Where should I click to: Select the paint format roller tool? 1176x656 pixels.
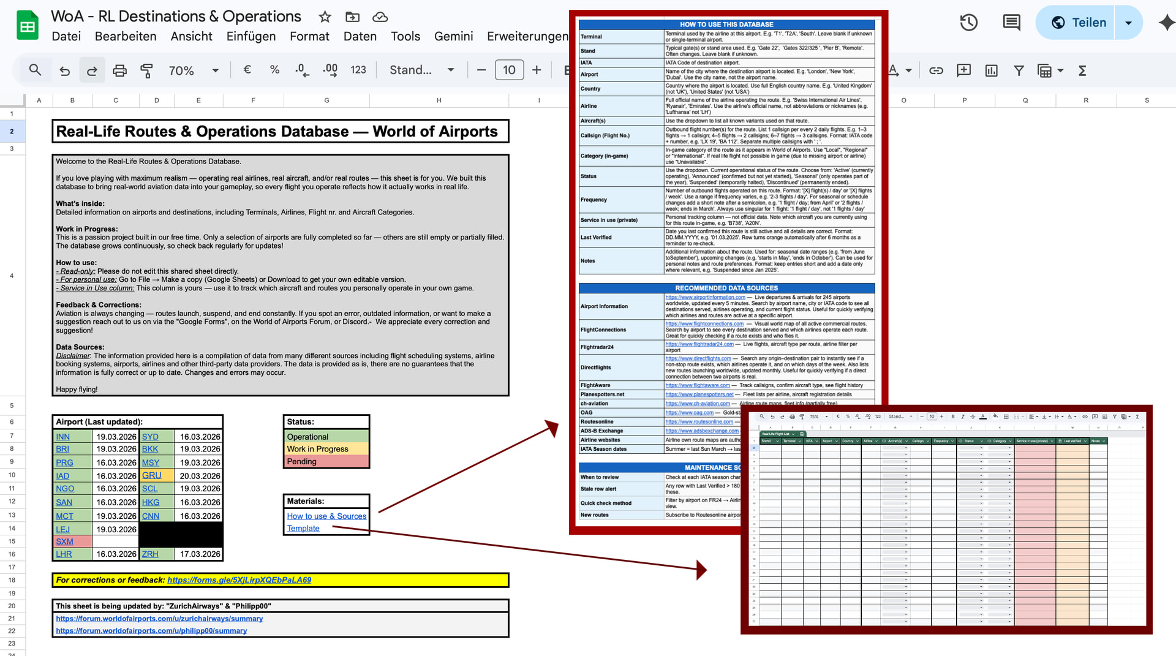click(x=146, y=70)
